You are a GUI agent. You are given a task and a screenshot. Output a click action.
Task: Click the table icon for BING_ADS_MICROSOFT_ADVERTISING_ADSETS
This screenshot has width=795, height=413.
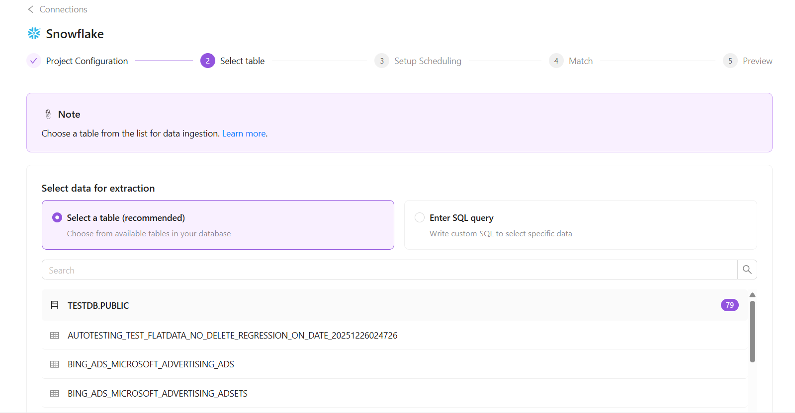click(55, 394)
